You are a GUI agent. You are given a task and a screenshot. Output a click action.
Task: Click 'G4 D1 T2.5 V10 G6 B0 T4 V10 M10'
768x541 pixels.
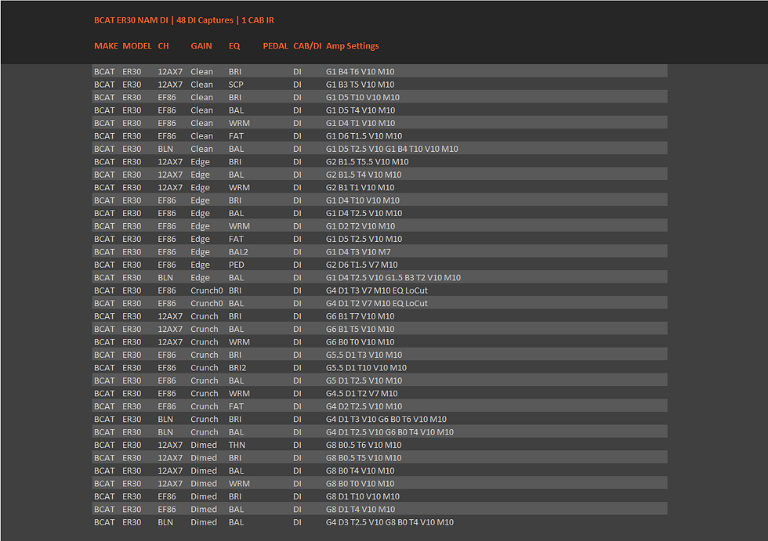390,432
